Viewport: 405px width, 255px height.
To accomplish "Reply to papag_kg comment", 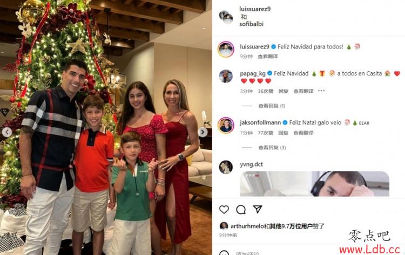I will 283,91.
